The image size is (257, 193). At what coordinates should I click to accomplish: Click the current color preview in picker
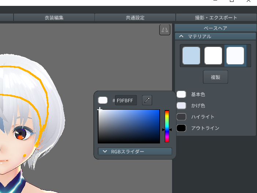(x=103, y=100)
